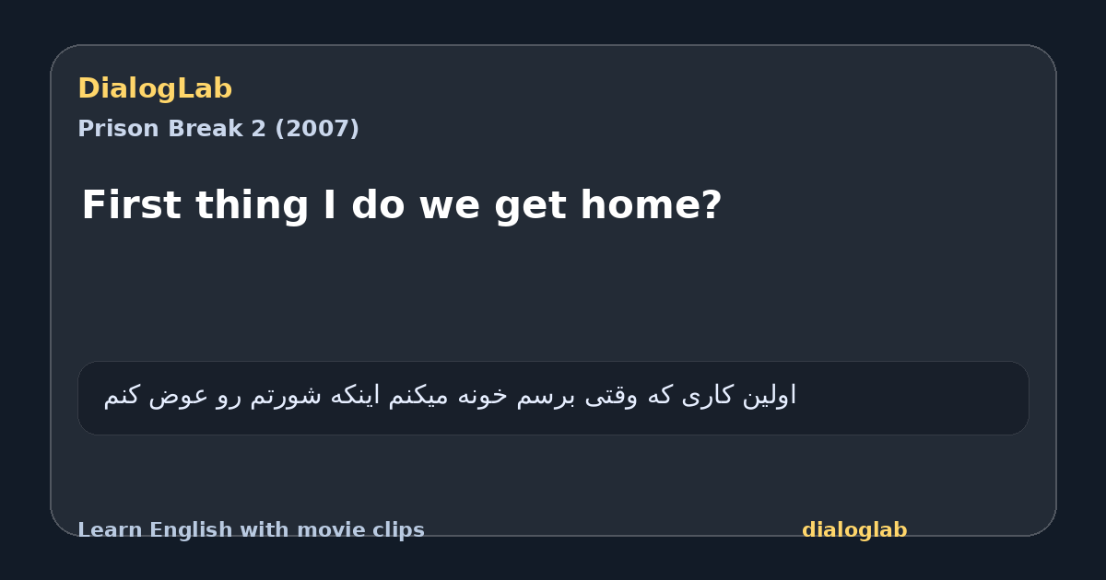Select the English sentence 'First thing I do we get home?'
The image size is (1106, 580).
click(x=402, y=205)
